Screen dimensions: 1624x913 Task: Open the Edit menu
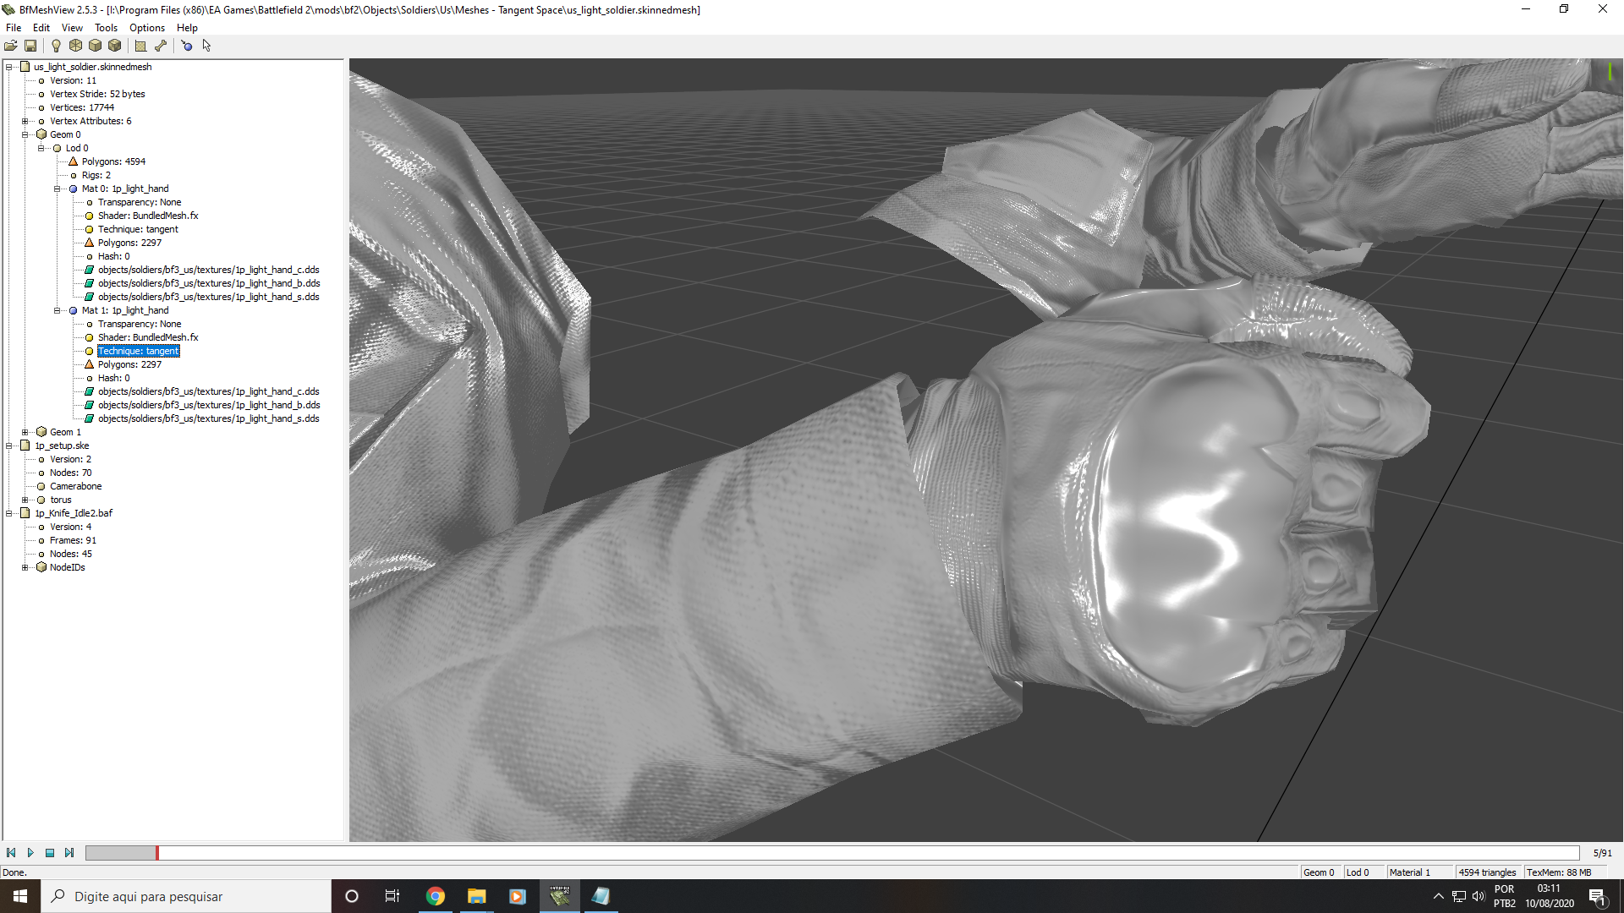[x=41, y=28]
